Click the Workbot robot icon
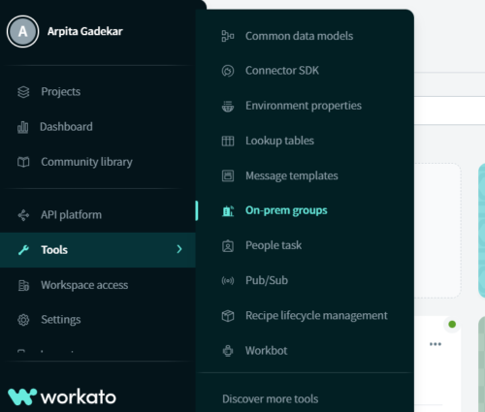The width and height of the screenshot is (485, 412). point(228,351)
